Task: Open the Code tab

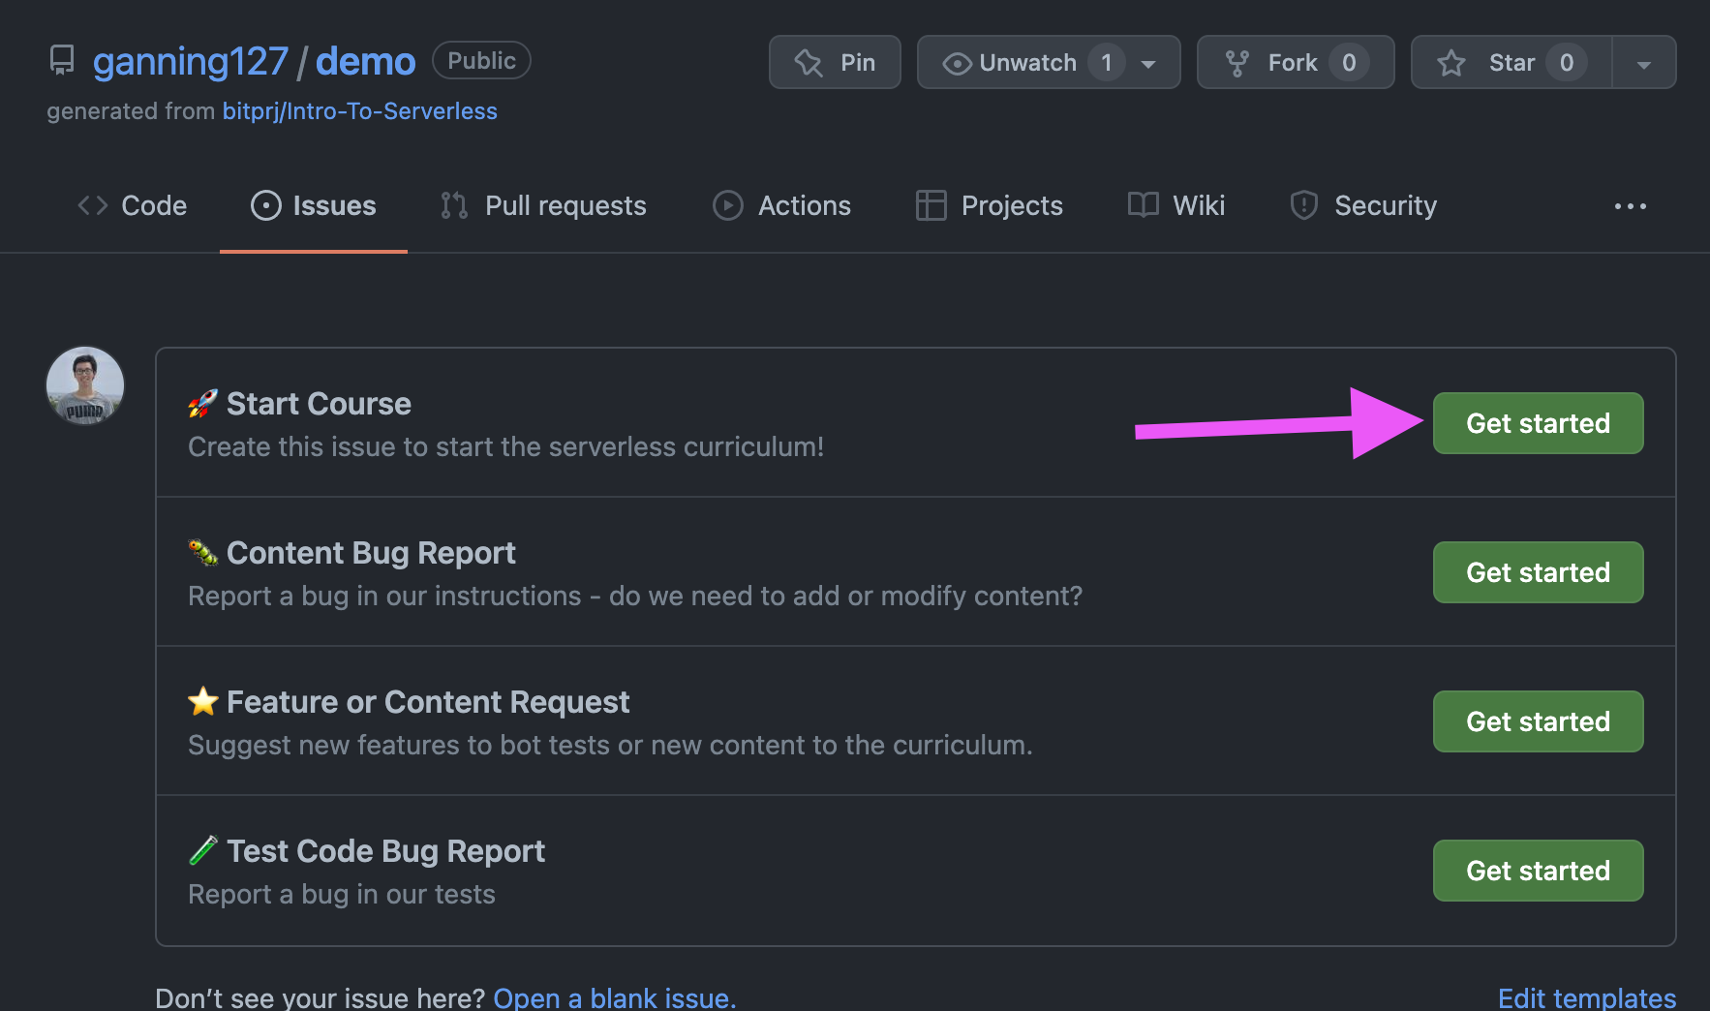Action: 133,205
